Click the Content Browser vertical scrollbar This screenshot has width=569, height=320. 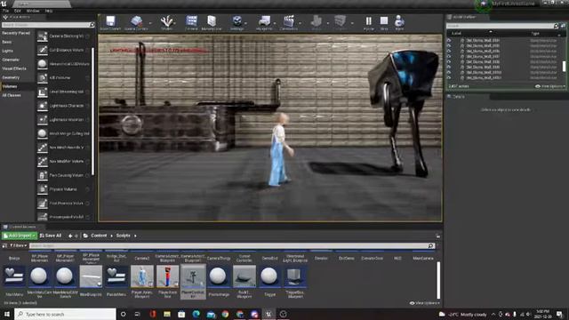438,280
